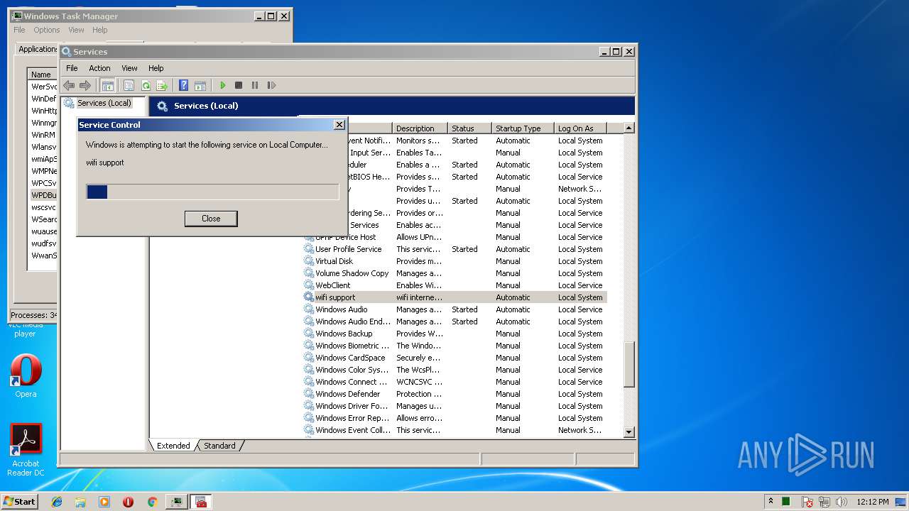The image size is (909, 511).
Task: Open the Acrobat Reader DC desktop shortcut
Action: click(x=26, y=450)
